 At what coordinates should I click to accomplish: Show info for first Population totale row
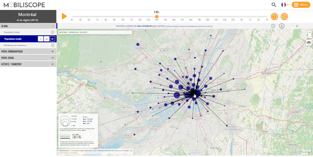tap(52, 32)
